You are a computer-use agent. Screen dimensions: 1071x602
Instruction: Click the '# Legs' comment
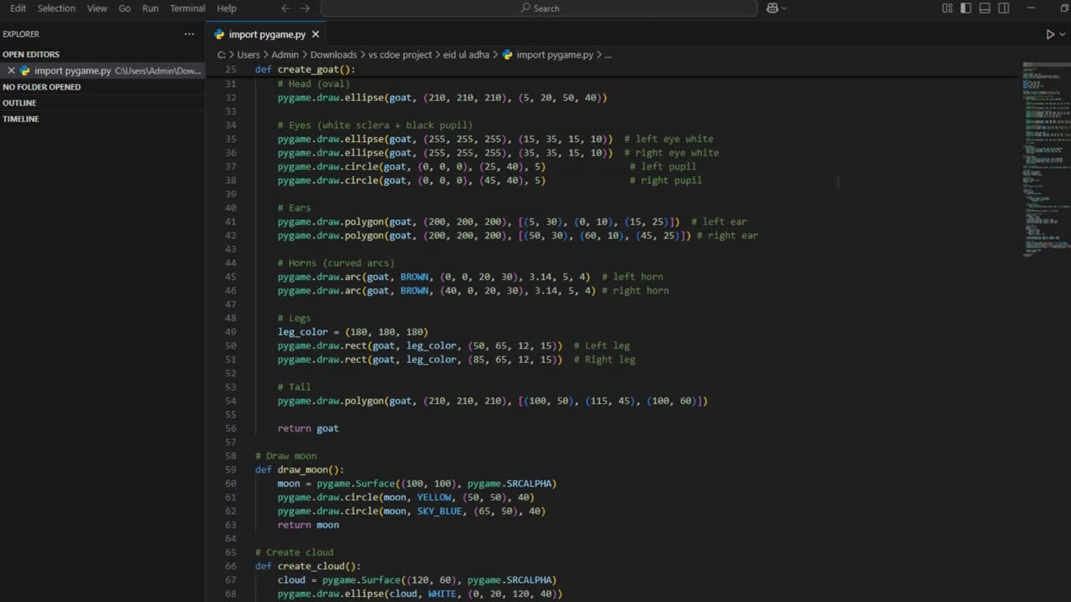pyautogui.click(x=294, y=318)
